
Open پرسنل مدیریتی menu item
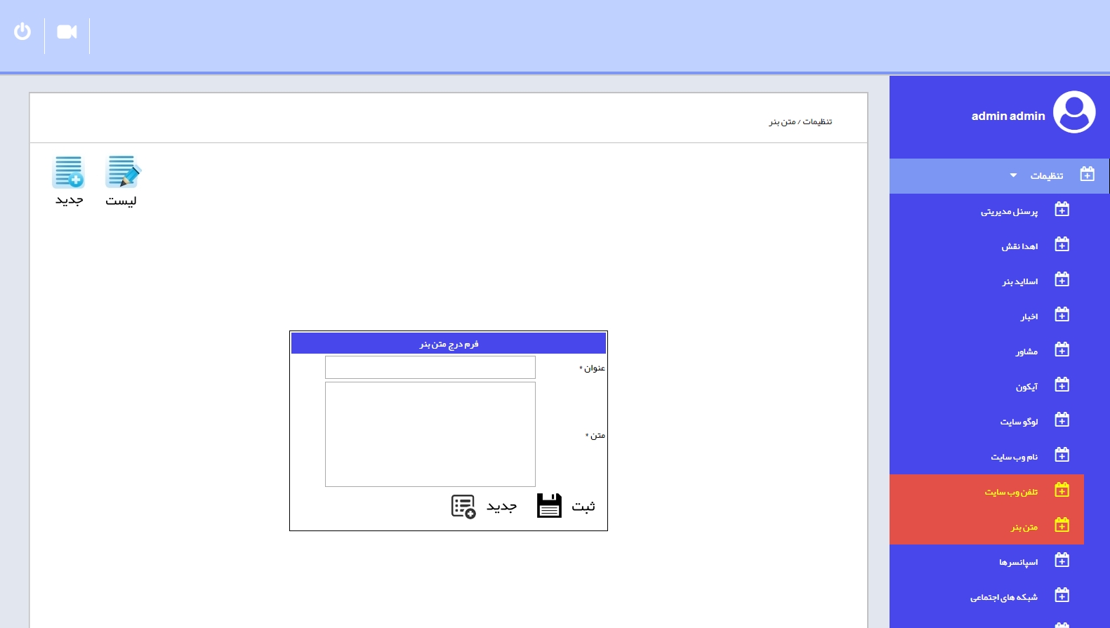(1009, 211)
